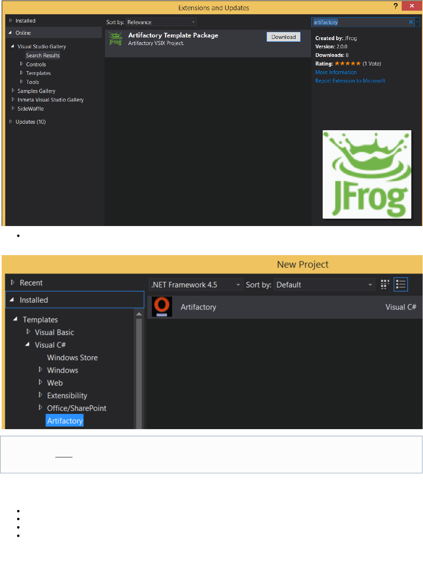Close the Extensions and Updates dialog
Viewport: 423px width, 570px height.
point(412,6)
